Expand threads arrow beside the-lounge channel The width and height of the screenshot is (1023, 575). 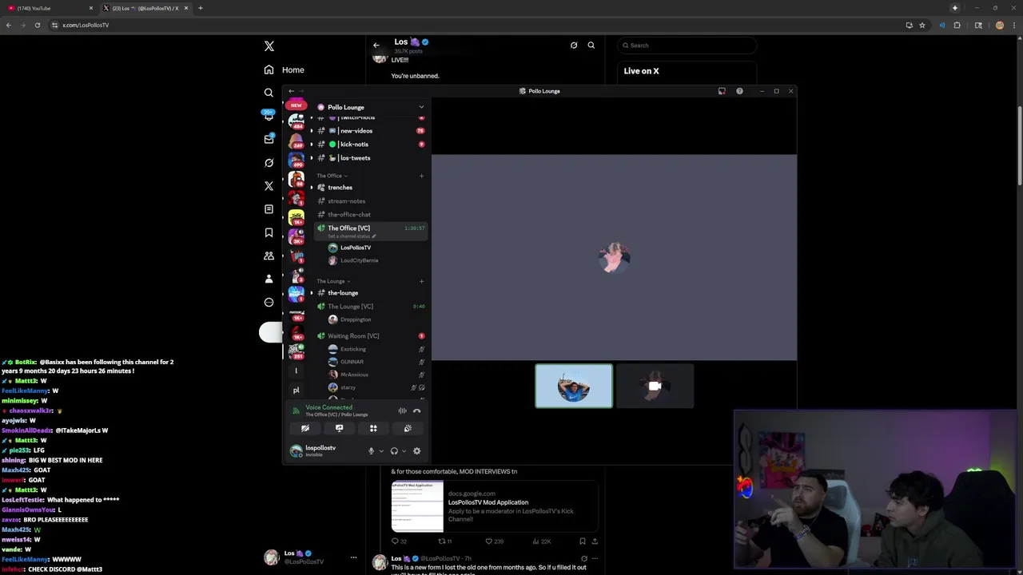312,293
